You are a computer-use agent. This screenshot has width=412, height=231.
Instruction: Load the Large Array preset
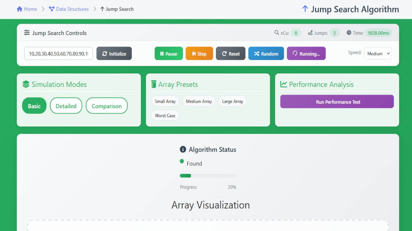click(232, 101)
